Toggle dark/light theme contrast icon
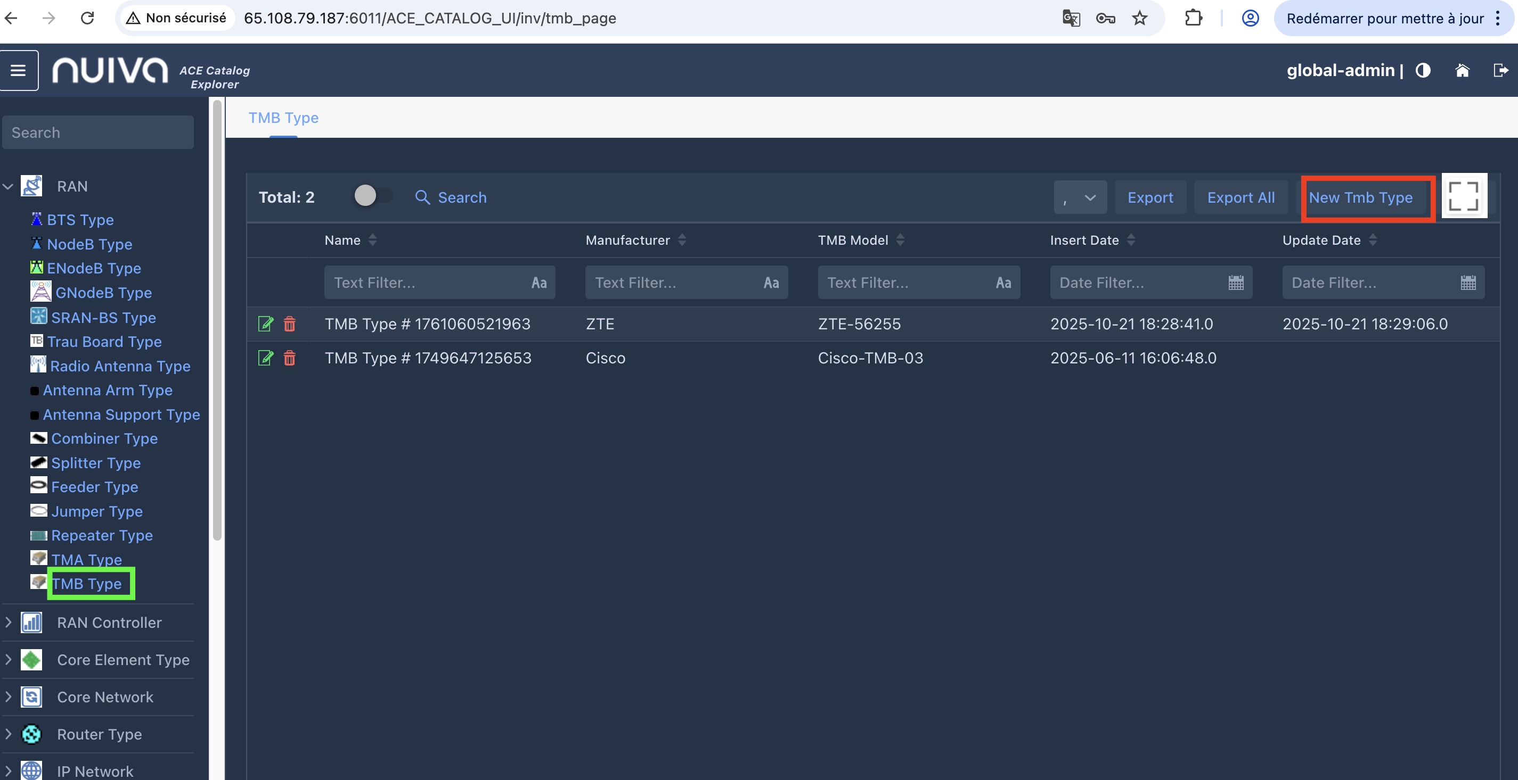The width and height of the screenshot is (1518, 780). [1423, 71]
